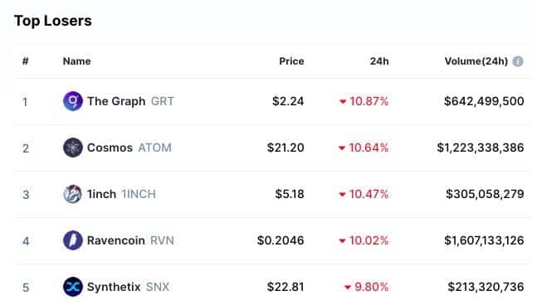Open the Cosmos coin name link
Screen dimensions: 537x305
tap(110, 148)
